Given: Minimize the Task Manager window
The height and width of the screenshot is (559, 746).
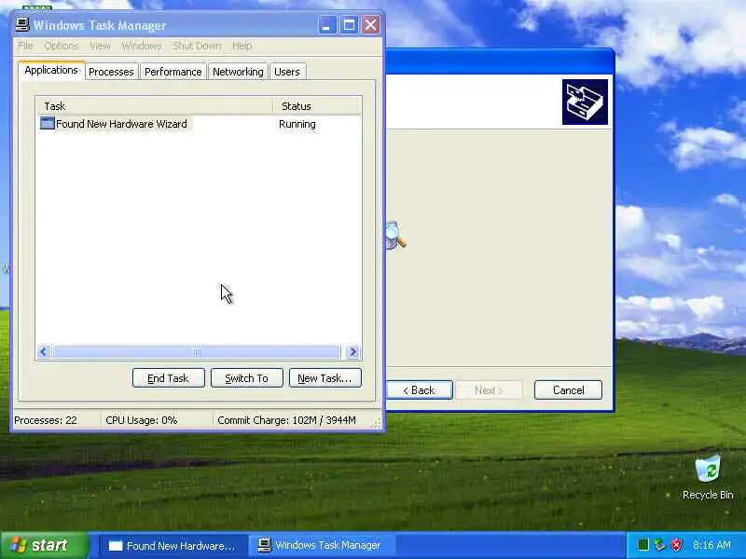Looking at the screenshot, I should coord(327,25).
